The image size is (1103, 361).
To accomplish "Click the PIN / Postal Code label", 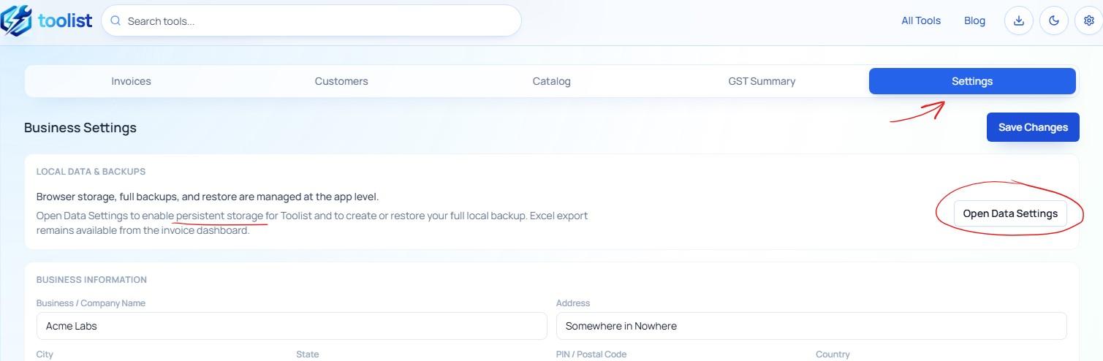I will click(x=591, y=354).
